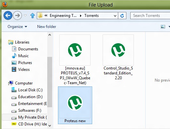170x129 pixels.
Task: Go back using the blue Back arrow
Action: (8, 16)
